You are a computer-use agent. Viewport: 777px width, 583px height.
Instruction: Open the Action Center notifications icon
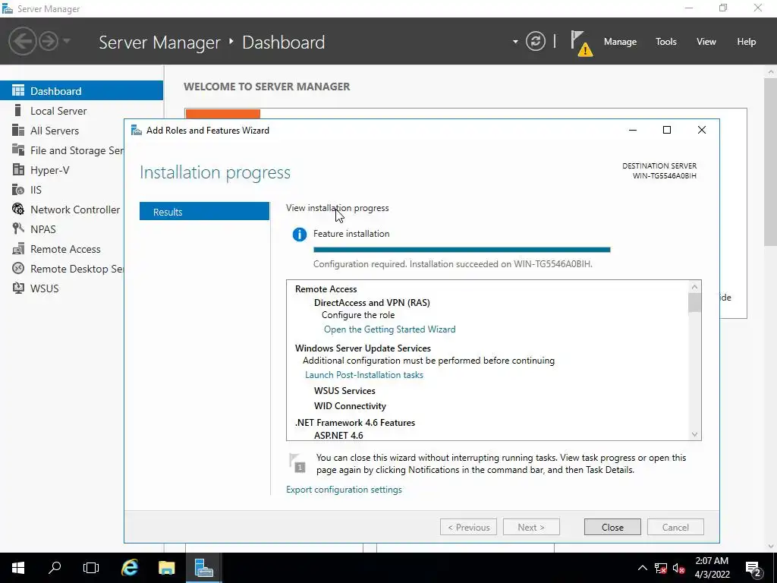pyautogui.click(x=753, y=568)
